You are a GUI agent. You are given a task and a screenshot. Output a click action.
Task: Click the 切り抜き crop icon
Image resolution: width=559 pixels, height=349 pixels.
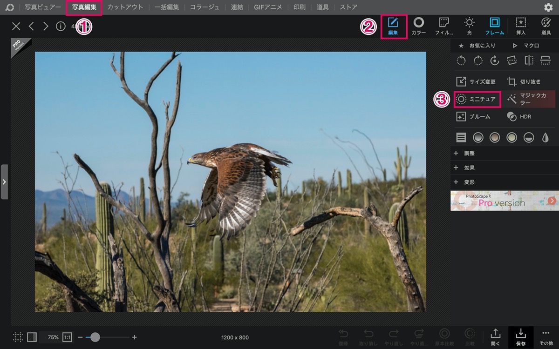coord(511,81)
